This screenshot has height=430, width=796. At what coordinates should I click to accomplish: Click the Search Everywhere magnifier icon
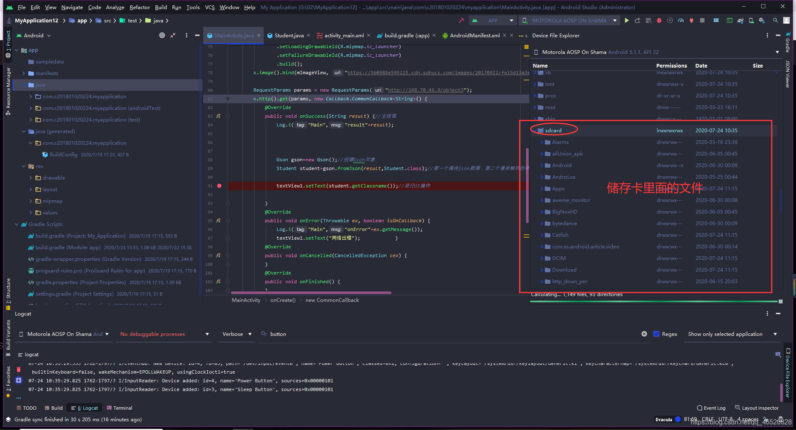coord(775,20)
